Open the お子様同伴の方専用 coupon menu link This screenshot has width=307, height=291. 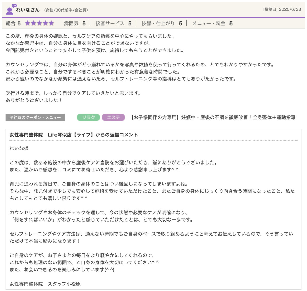click(213, 117)
